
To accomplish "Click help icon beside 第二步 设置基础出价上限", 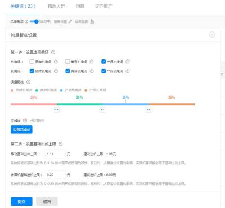I will coord(61,144).
